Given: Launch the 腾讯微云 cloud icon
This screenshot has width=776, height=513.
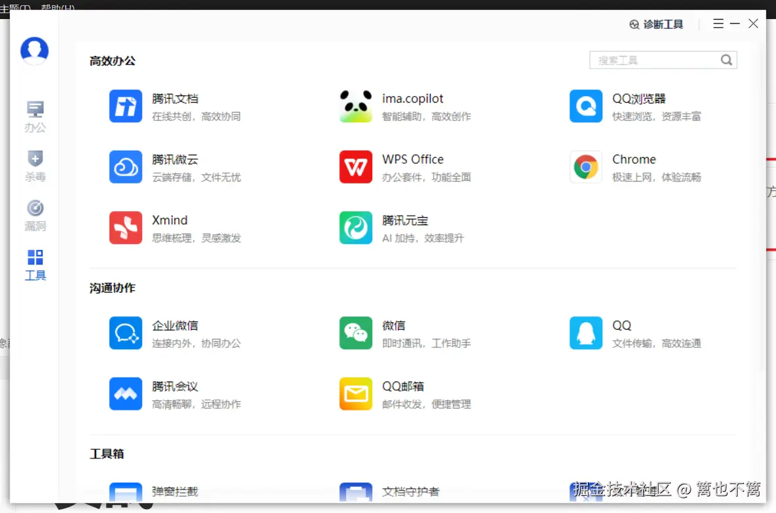Looking at the screenshot, I should (126, 167).
